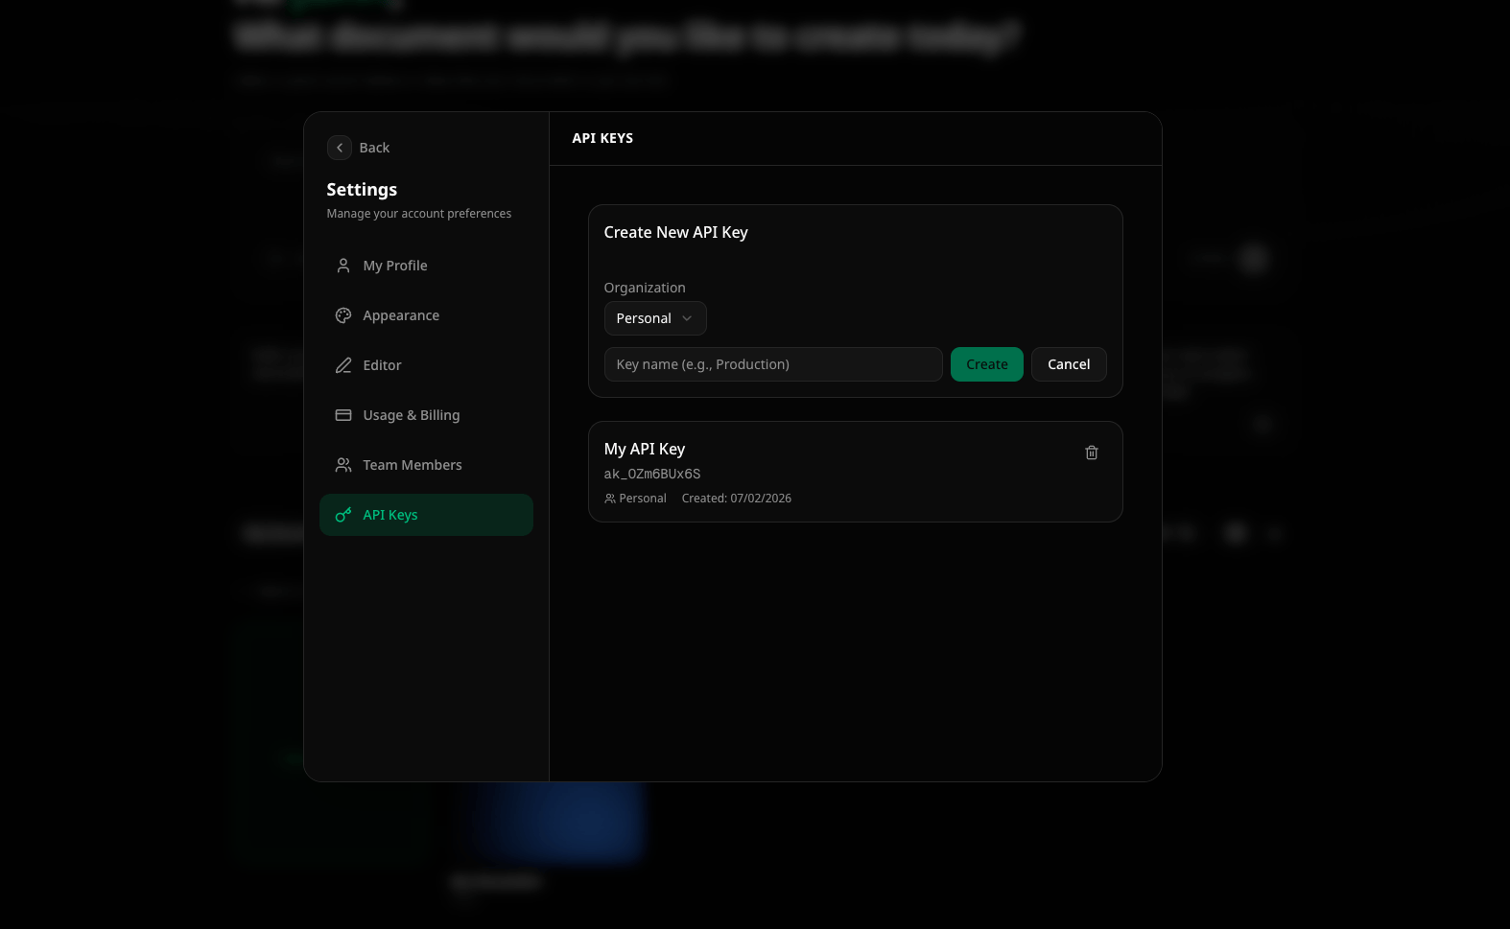Open the Appearance settings section
The image size is (1510, 929).
(426, 315)
